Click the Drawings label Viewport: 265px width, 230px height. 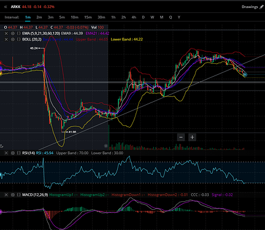250,7
